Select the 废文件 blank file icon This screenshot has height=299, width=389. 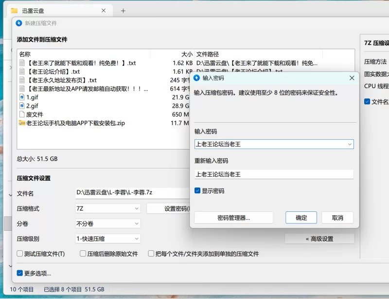(x=22, y=114)
